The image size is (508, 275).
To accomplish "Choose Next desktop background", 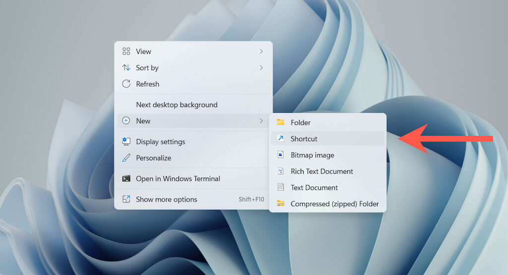I will pyautogui.click(x=193, y=104).
